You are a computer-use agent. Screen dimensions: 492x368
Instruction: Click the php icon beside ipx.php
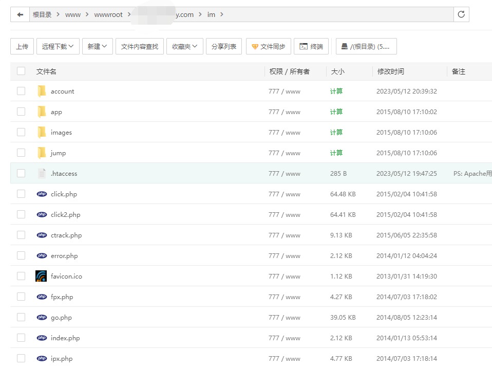pos(42,358)
